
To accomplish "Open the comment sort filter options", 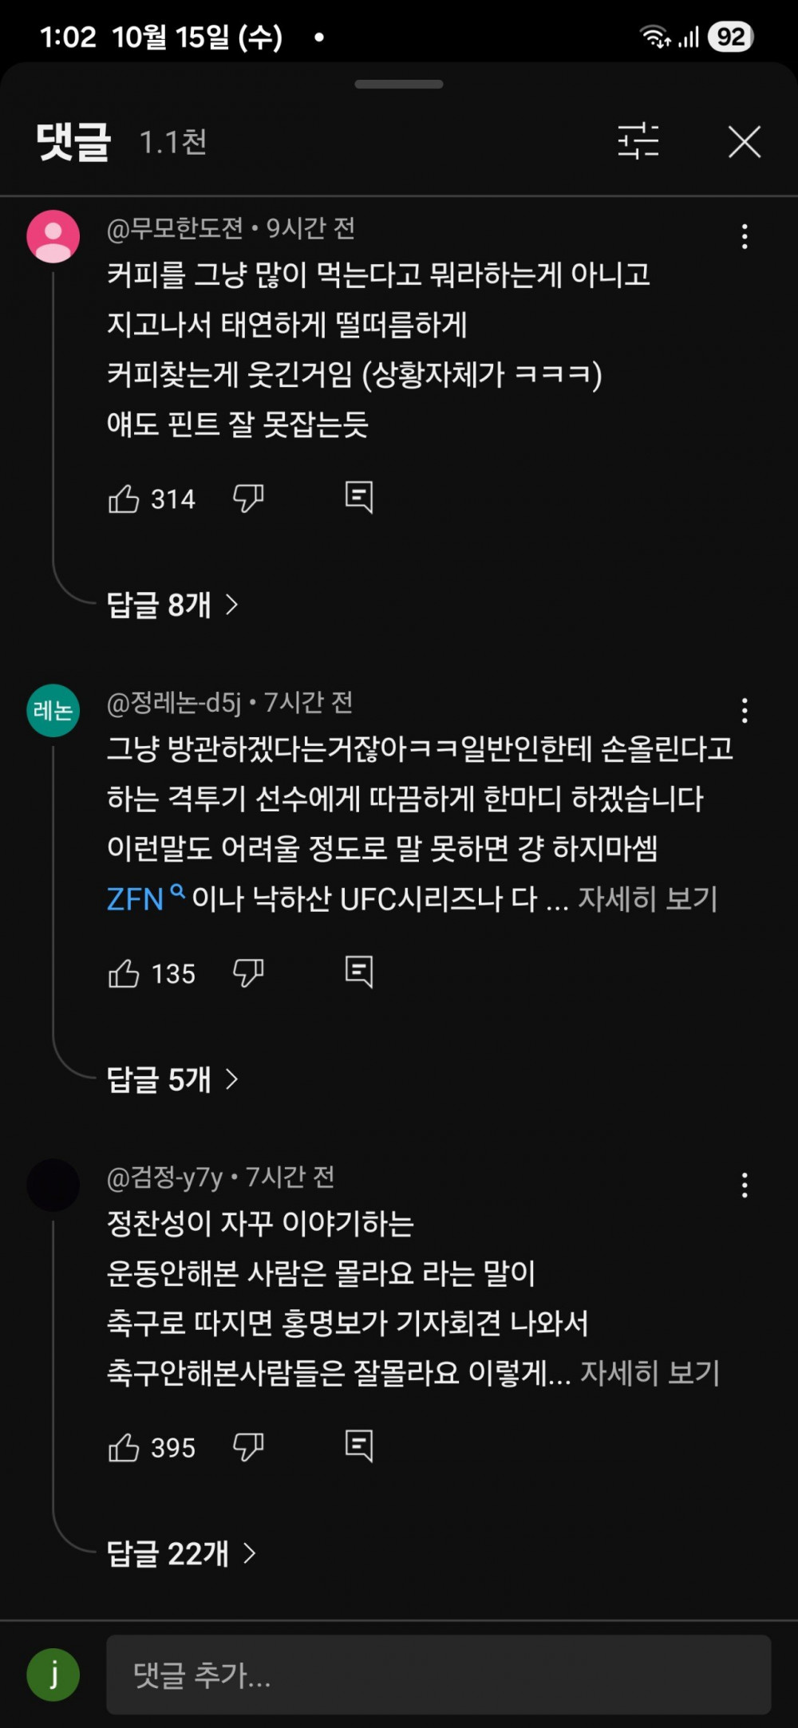I will pyautogui.click(x=638, y=142).
